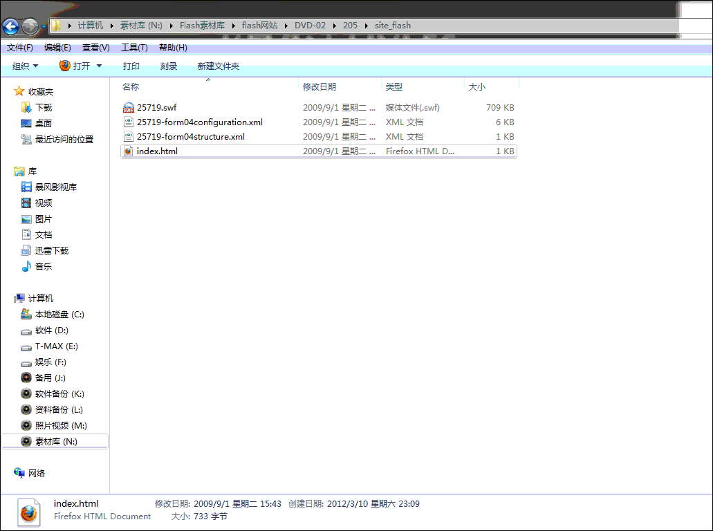Open the 帮助(H) menu
The height and width of the screenshot is (531, 713).
[x=173, y=48]
